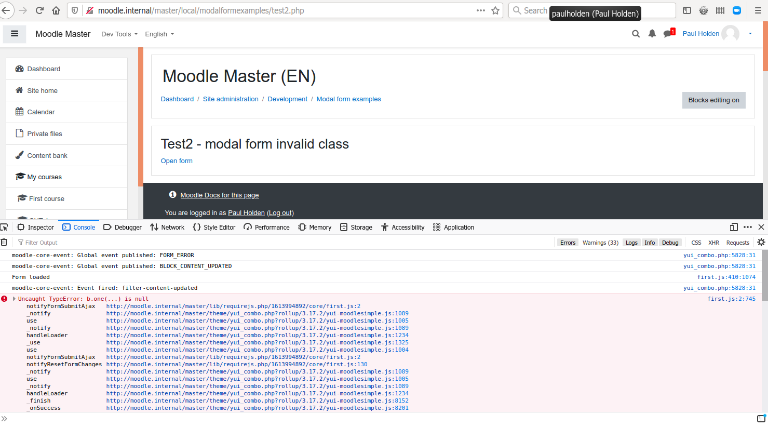This screenshot has width=768, height=427.
Task: Open tracking protection shield icon
Action: 75,10
